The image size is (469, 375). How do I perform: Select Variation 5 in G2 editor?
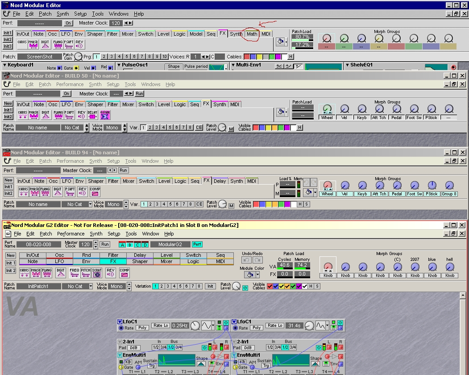180,286
